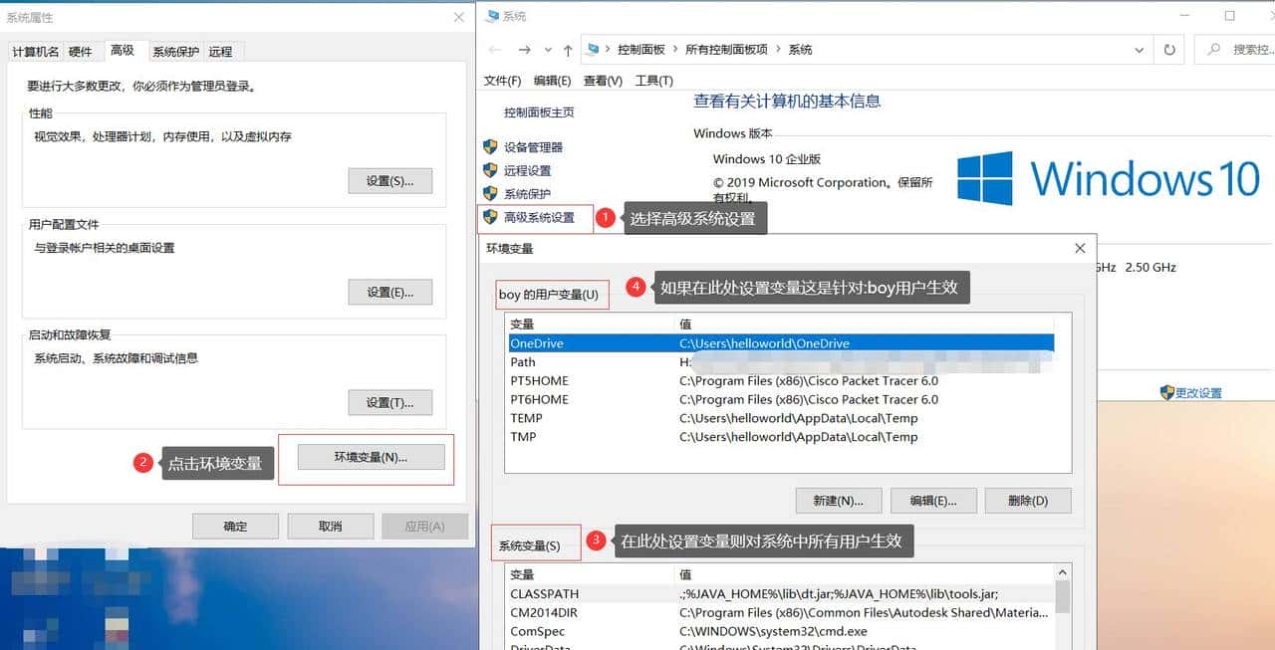Switch to the 计算机名 tab

[35, 51]
